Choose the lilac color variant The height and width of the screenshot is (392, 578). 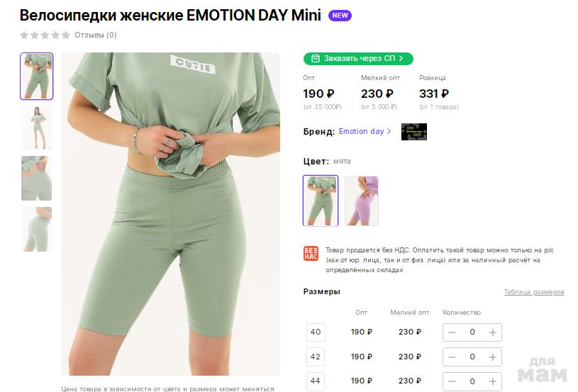(x=362, y=201)
